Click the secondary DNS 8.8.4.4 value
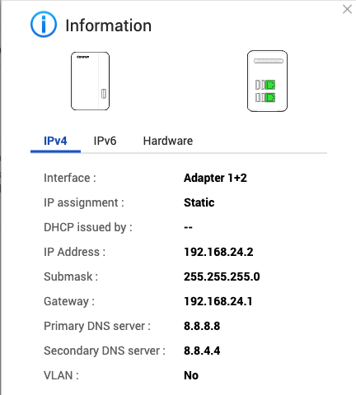This screenshot has height=395, width=356. 202,351
